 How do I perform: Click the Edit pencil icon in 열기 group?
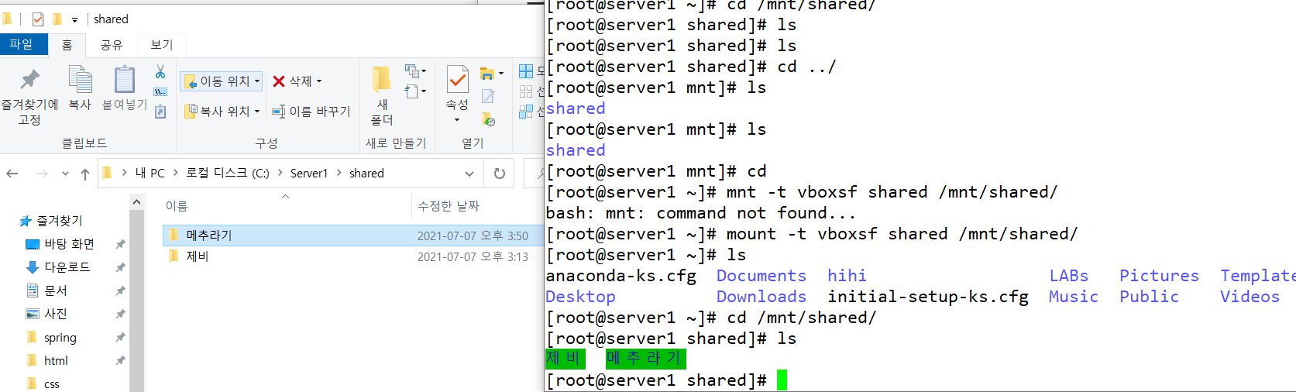click(x=488, y=96)
